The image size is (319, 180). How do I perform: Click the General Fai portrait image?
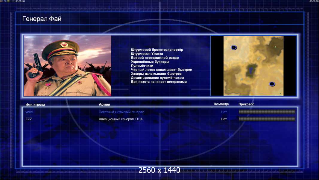[68, 66]
